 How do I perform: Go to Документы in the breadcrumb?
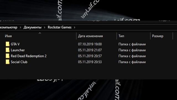(33, 27)
